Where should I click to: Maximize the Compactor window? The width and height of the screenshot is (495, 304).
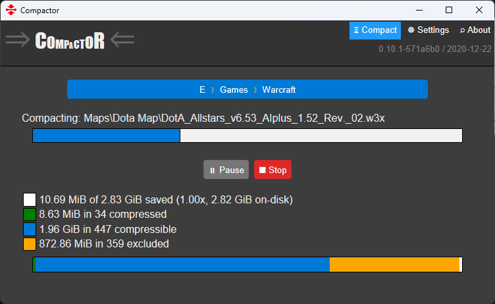[x=449, y=10]
